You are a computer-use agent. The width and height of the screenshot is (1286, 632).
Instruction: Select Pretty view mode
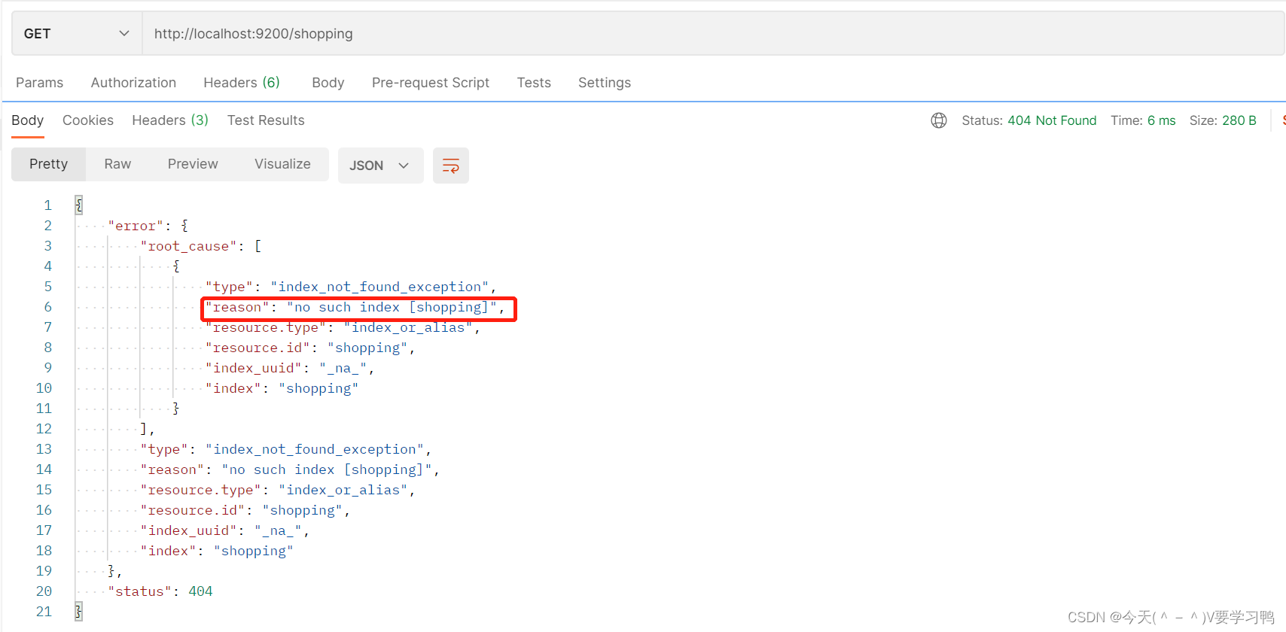click(x=49, y=164)
